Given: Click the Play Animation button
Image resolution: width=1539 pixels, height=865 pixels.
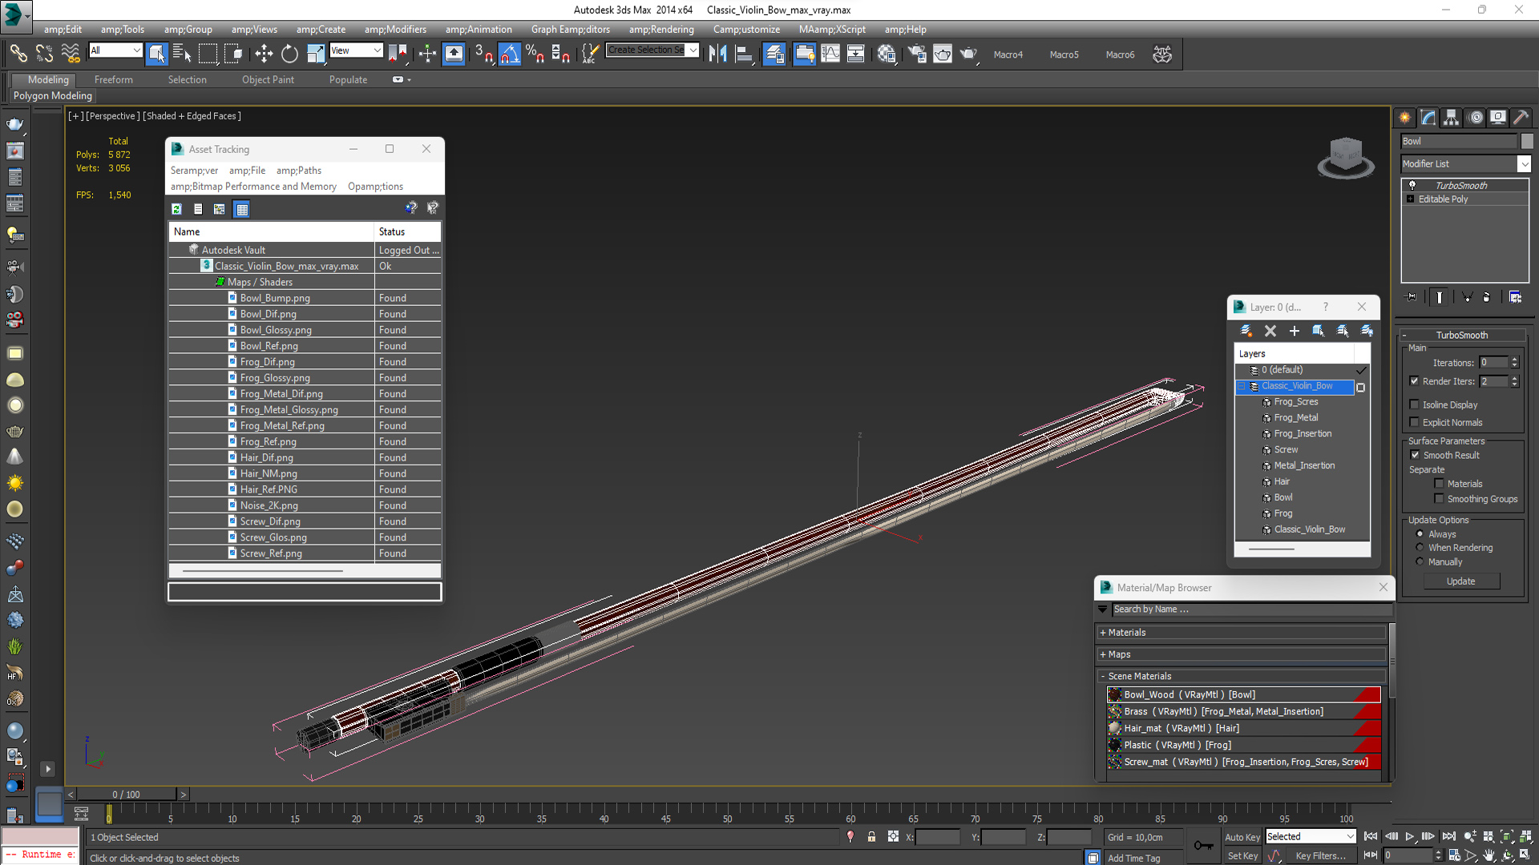Looking at the screenshot, I should coord(1409,836).
